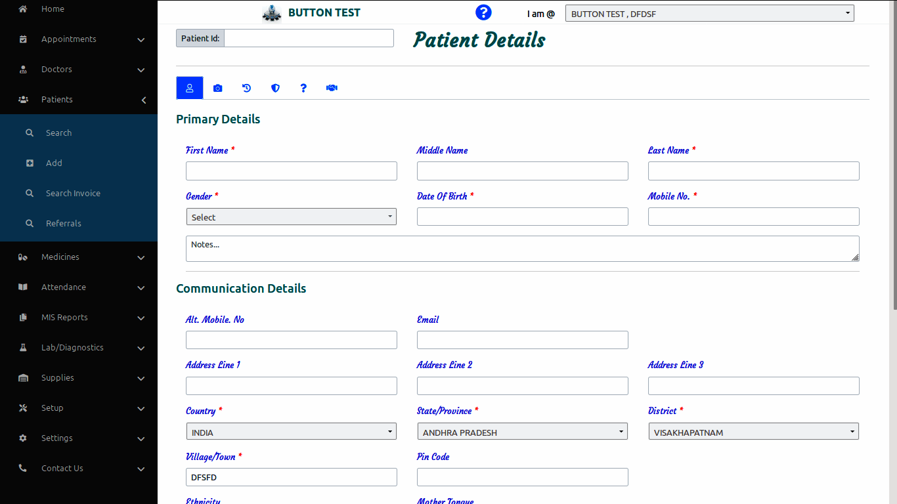
Task: Open the camera photo tab
Action: (x=218, y=88)
